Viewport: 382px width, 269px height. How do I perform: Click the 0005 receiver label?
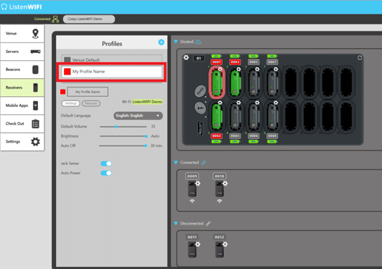[x=253, y=62]
